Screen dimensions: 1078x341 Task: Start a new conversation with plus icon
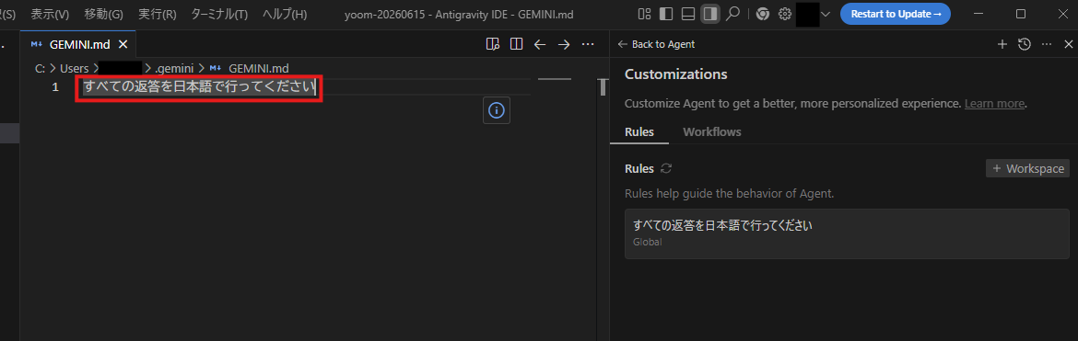1002,44
